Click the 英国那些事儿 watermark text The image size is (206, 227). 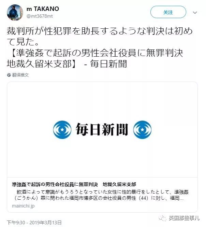(x=184, y=218)
